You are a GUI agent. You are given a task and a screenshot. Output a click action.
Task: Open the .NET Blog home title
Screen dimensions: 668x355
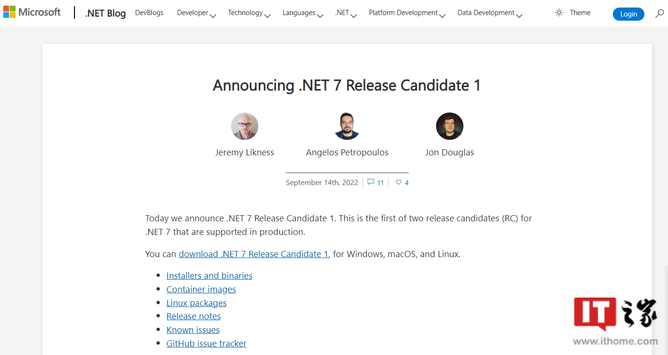coord(105,14)
